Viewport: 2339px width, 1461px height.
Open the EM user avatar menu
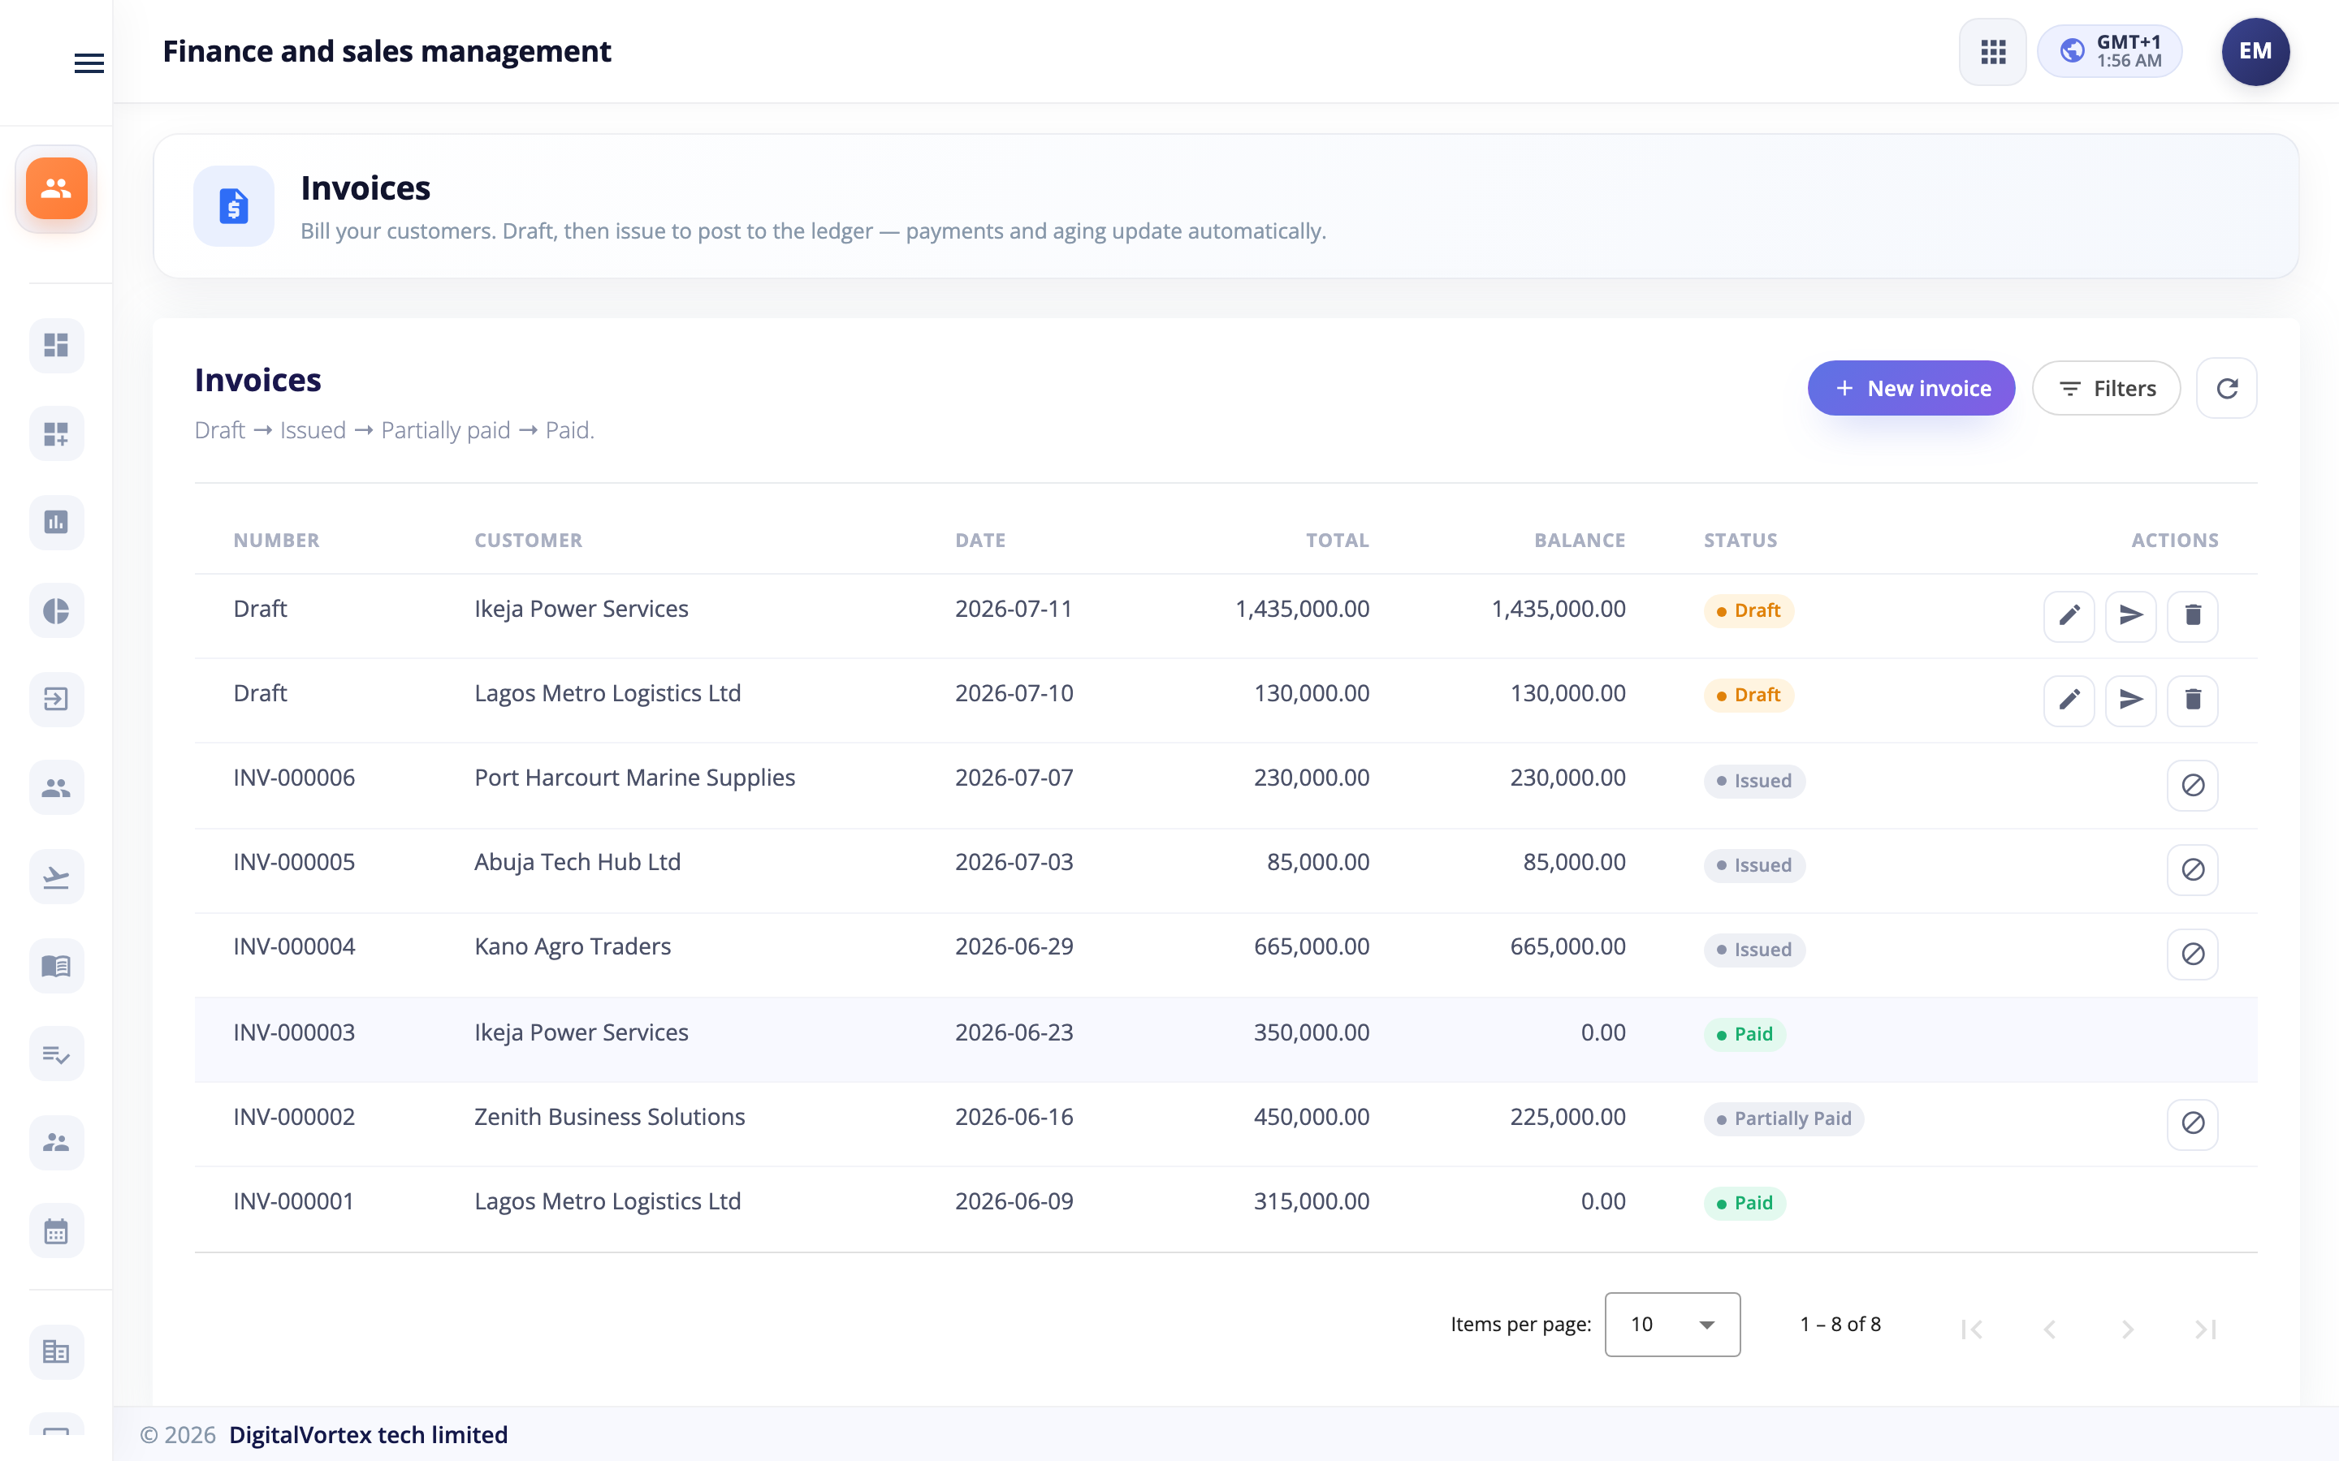2255,51
